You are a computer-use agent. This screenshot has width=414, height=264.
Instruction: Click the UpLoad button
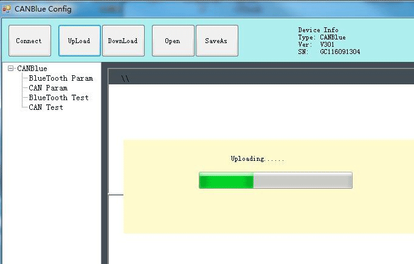[79, 41]
